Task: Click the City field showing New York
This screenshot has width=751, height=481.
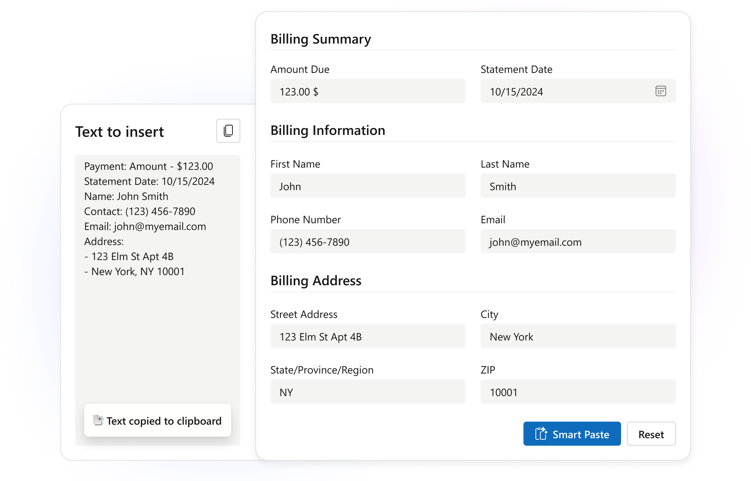Action: pyautogui.click(x=578, y=336)
